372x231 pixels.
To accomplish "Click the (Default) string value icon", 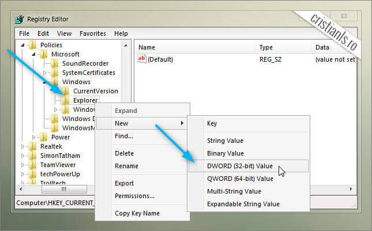I will [142, 59].
